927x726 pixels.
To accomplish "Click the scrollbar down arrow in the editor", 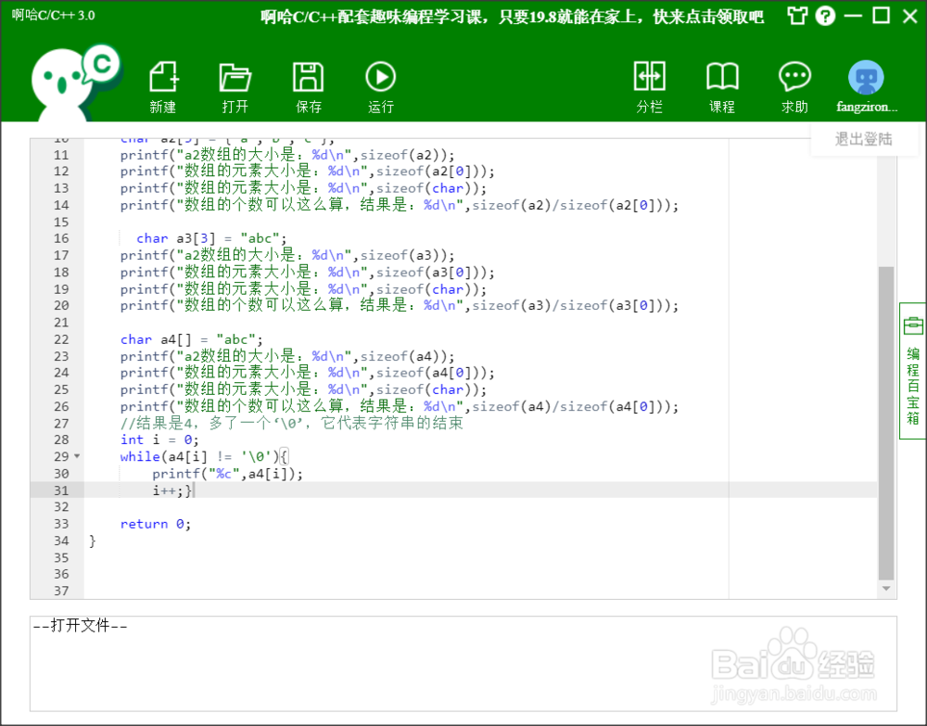I will tap(885, 588).
